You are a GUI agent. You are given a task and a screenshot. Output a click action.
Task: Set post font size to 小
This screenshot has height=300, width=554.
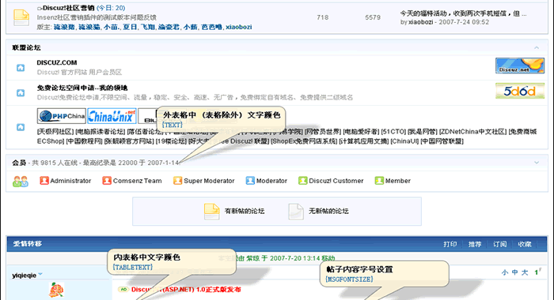point(505,272)
